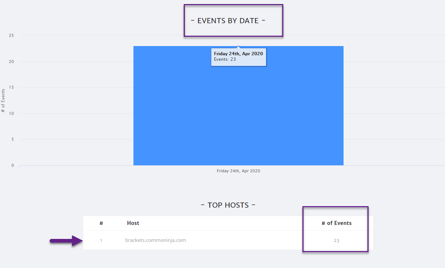
Task: Click the y-axis value 0
Action: (x=12, y=165)
